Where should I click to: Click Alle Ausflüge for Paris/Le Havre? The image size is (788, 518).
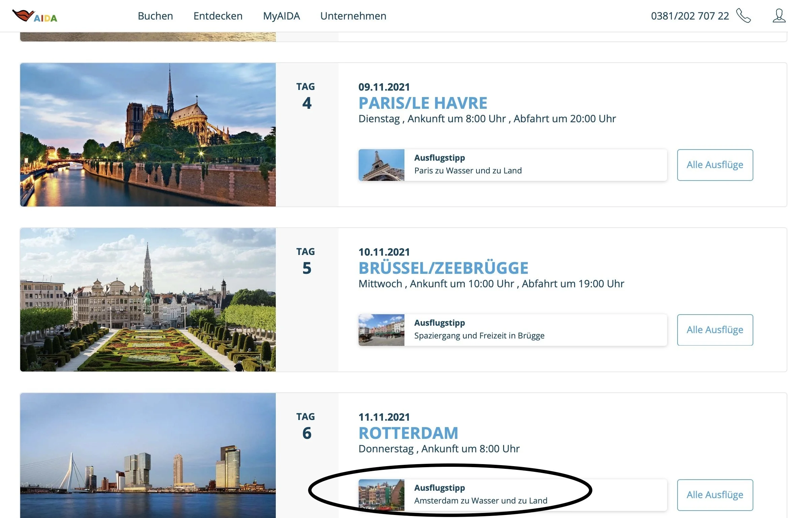(715, 165)
